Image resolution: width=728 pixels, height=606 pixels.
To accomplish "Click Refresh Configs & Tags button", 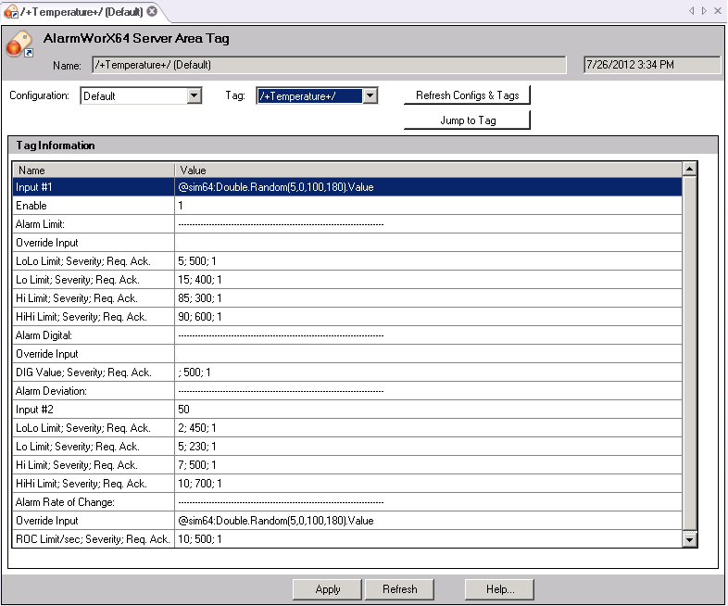I will tap(467, 95).
